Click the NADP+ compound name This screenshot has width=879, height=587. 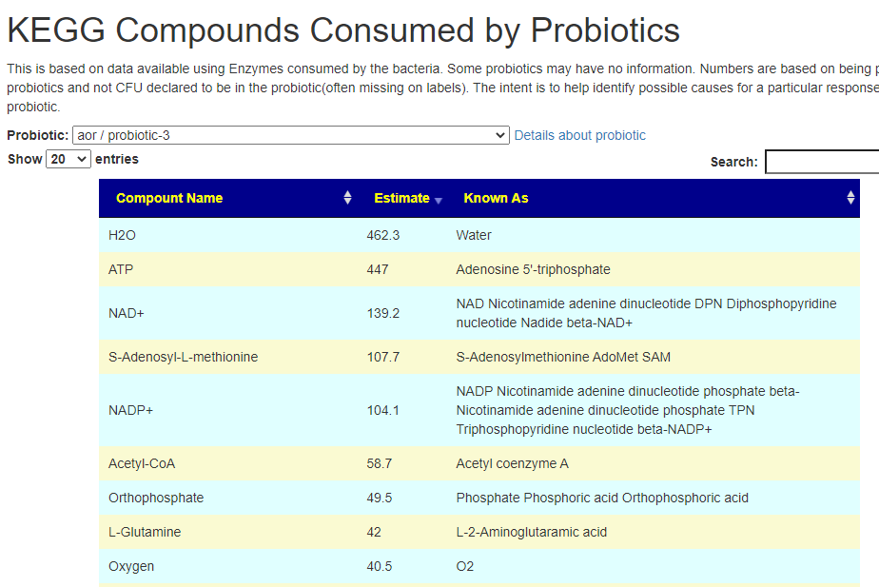pos(130,410)
